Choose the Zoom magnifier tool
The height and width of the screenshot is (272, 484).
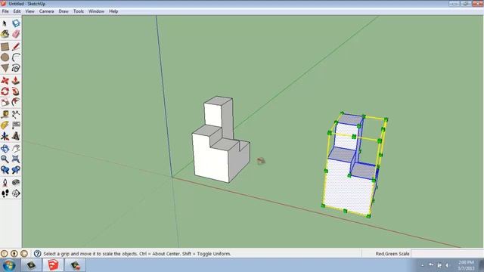[x=5, y=159]
